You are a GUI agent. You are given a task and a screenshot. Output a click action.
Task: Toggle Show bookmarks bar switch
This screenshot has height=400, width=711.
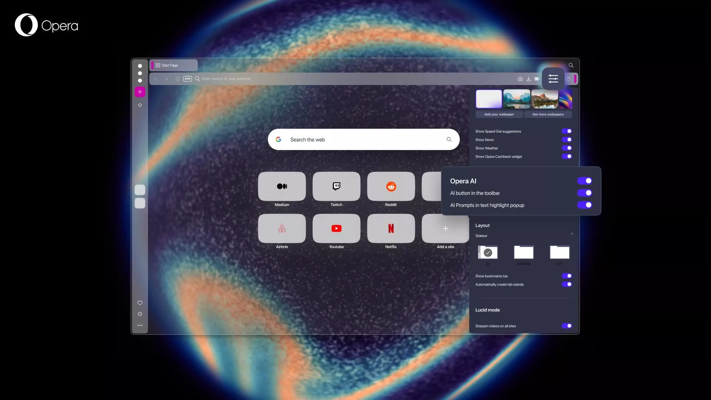click(567, 276)
